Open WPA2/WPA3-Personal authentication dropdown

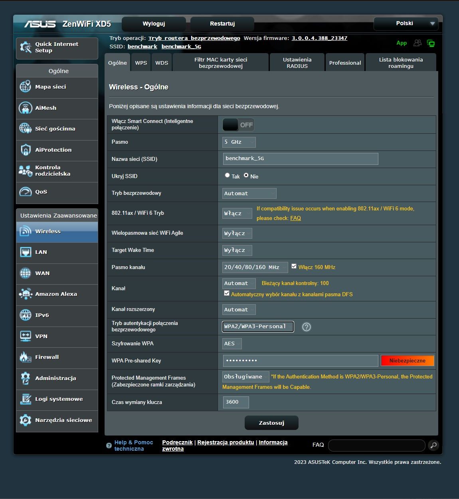point(258,327)
